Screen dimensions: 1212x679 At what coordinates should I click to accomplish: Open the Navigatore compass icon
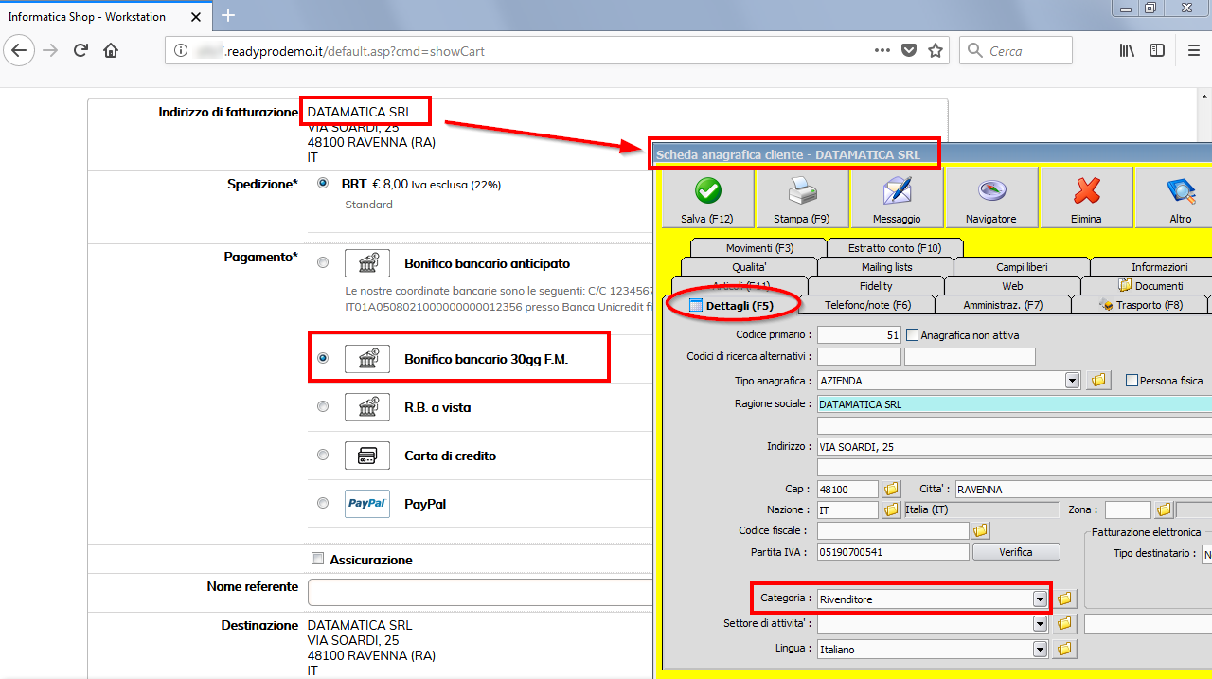coord(990,191)
